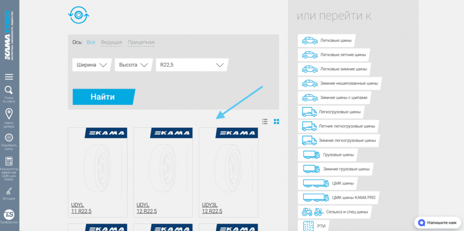The height and width of the screenshot is (231, 464).
Task: Open UDYL 11 R22,5 product link
Action: pyautogui.click(x=81, y=208)
